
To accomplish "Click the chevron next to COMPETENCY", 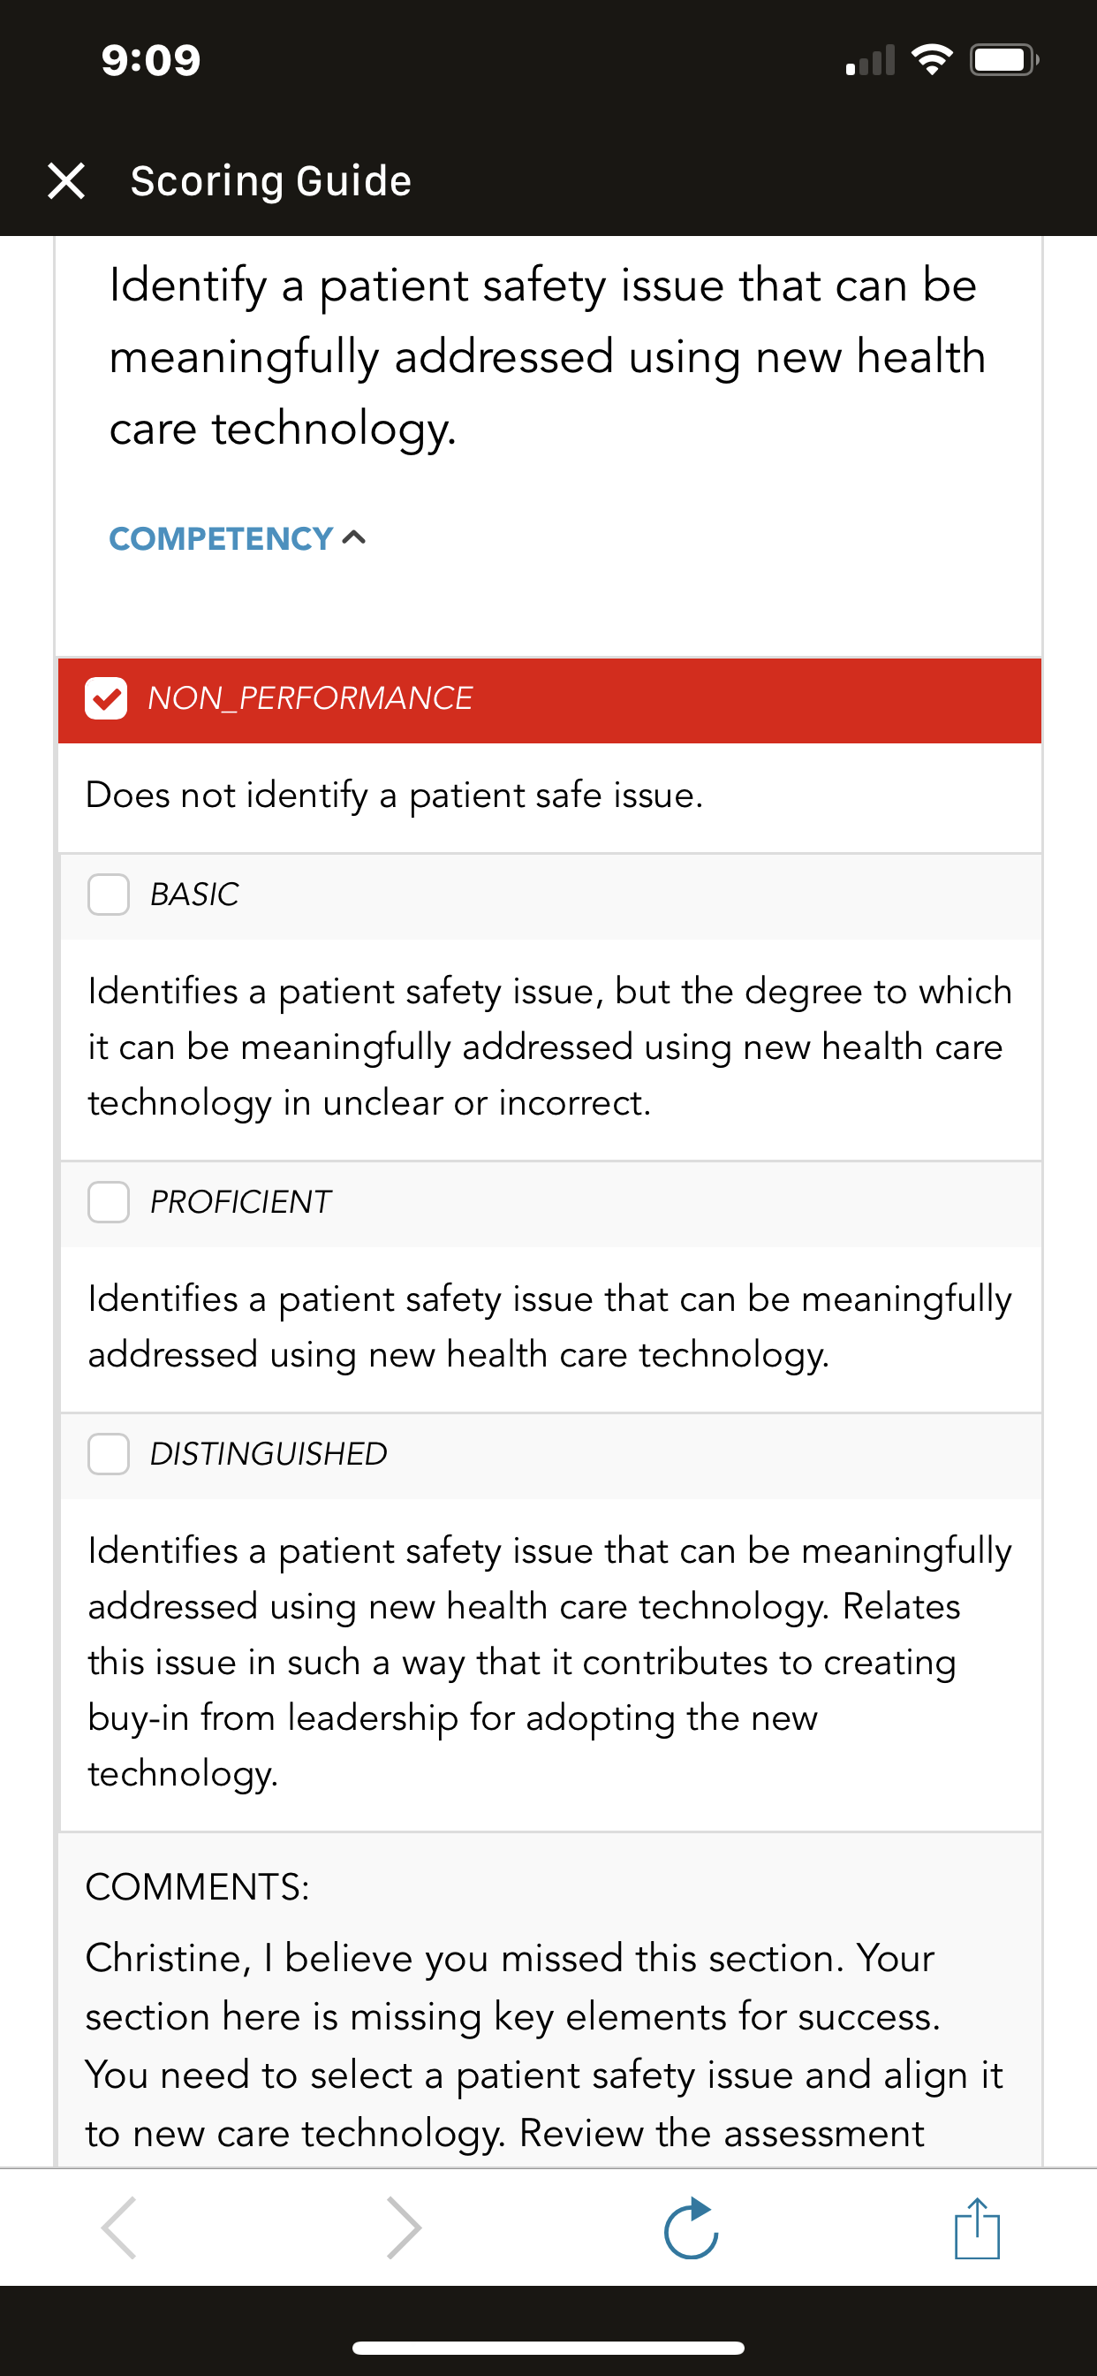I will click(354, 537).
